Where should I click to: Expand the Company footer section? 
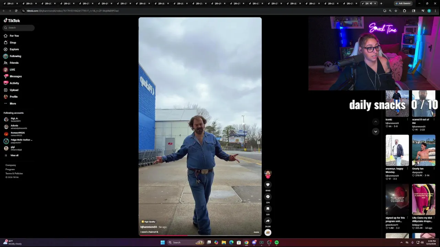tap(11, 165)
